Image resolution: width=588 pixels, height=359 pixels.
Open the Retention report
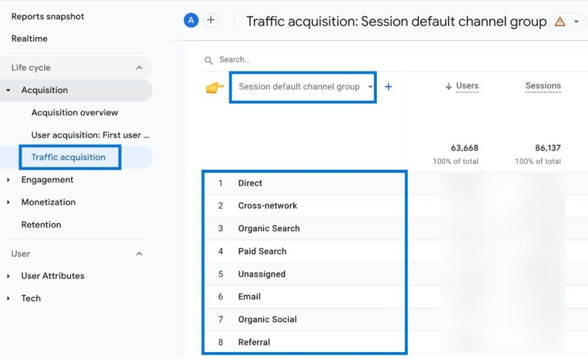pyautogui.click(x=41, y=225)
